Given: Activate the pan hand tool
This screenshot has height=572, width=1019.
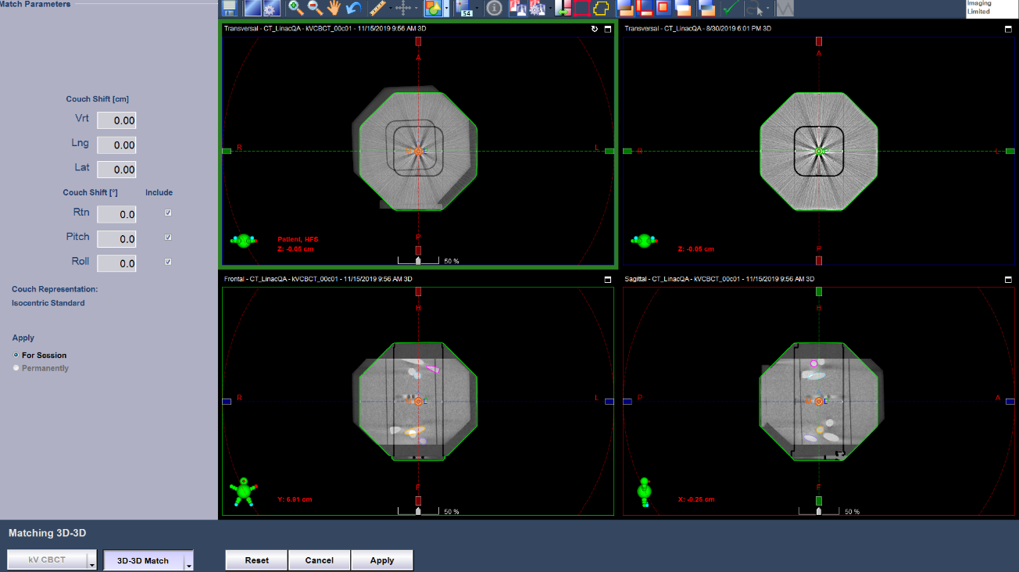Looking at the screenshot, I should pyautogui.click(x=334, y=9).
